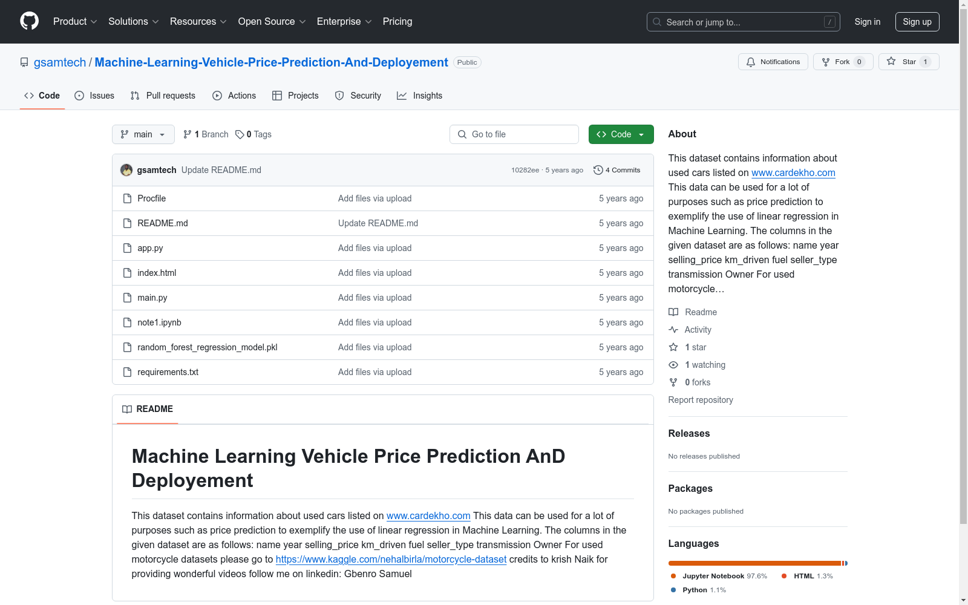
Task: Focus the Go to file search field
Action: tap(514, 134)
